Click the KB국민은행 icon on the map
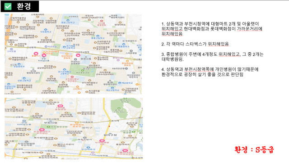 pyautogui.click(x=126, y=68)
